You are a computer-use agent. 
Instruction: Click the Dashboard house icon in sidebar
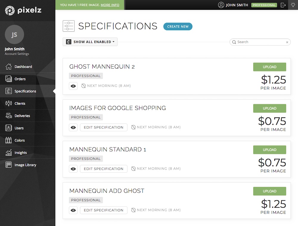[9, 67]
